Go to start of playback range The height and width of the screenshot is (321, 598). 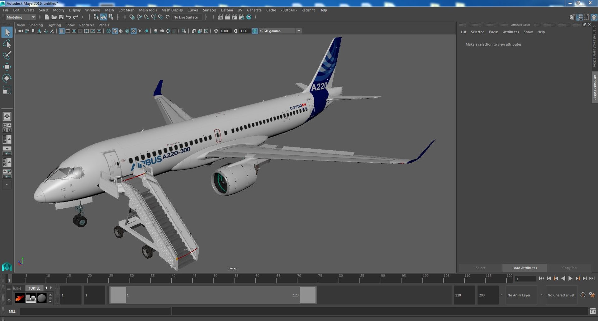coord(541,278)
